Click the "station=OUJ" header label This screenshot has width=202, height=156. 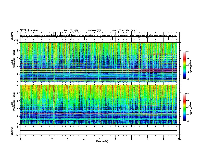(x=94, y=31)
